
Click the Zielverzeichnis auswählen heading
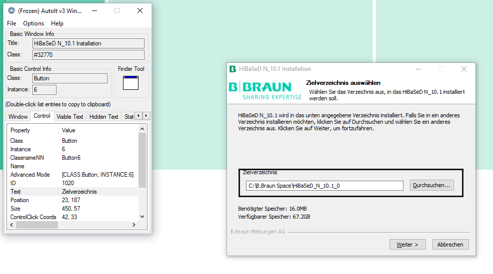(x=343, y=83)
